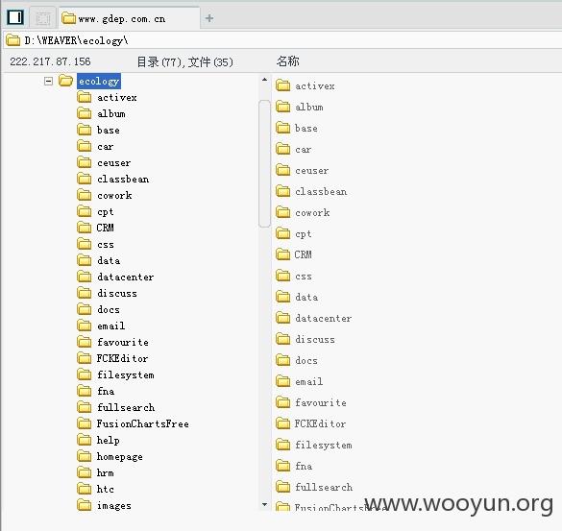Select datacenter entry in the file list
The height and width of the screenshot is (531, 562).
pos(324,318)
